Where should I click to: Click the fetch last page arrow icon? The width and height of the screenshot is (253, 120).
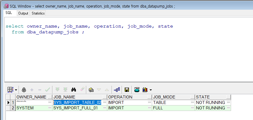[65, 89]
